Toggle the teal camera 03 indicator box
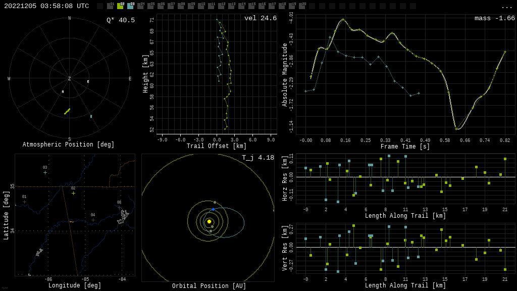 click(x=130, y=6)
